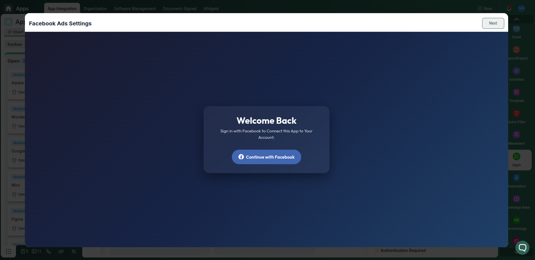Image resolution: width=535 pixels, height=260 pixels.
Task: Open the NN user avatar menu
Action: (x=521, y=8)
